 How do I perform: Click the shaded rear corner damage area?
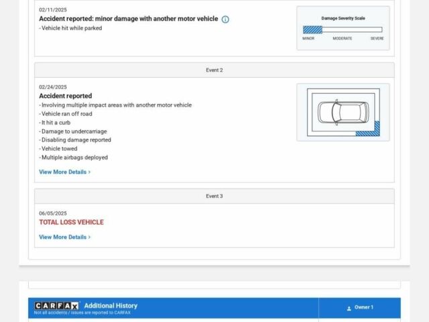(368, 129)
